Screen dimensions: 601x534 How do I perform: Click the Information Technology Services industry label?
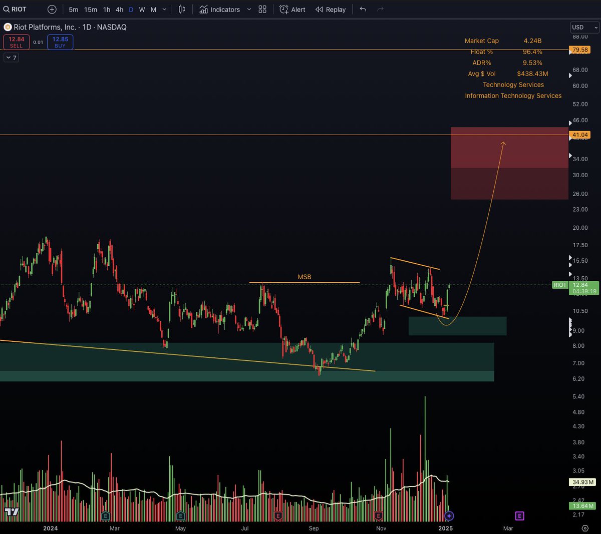513,96
